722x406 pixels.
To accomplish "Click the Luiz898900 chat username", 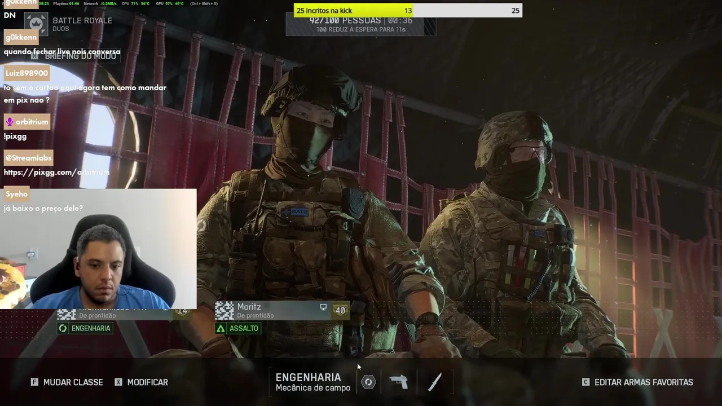I will 27,73.
